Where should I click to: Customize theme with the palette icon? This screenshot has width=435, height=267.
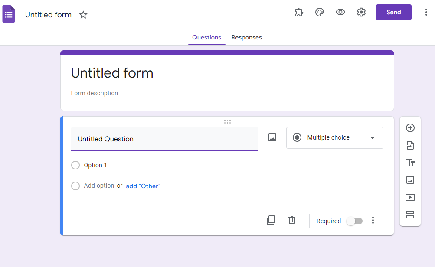320,12
